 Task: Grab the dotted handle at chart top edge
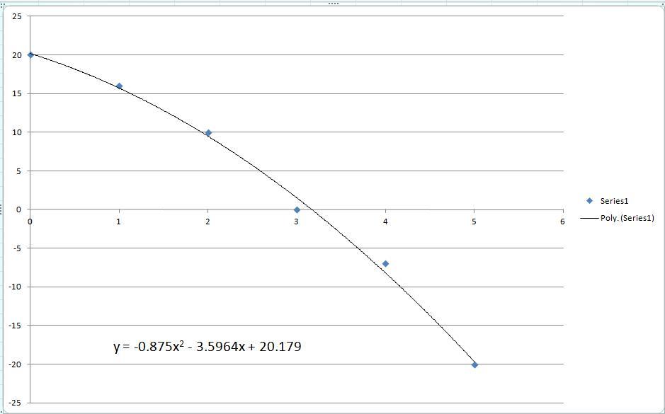334,4
